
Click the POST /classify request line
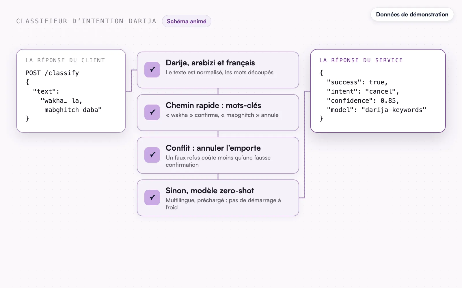pyautogui.click(x=52, y=73)
